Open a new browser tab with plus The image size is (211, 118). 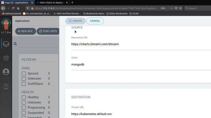72,3
